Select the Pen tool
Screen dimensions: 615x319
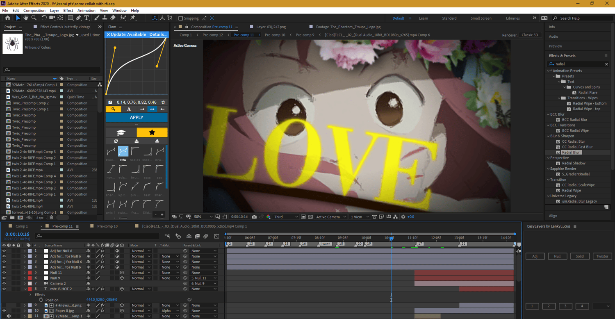point(79,18)
